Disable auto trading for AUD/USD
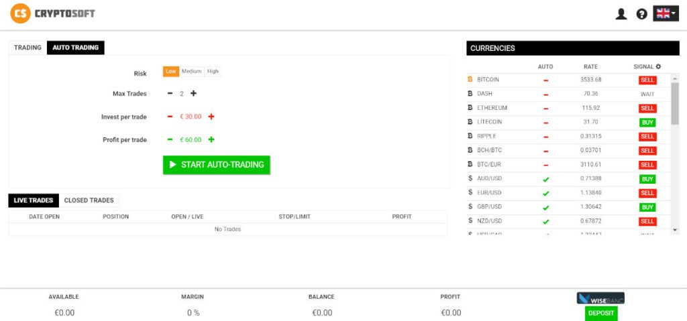The width and height of the screenshot is (687, 321). pyautogui.click(x=545, y=179)
